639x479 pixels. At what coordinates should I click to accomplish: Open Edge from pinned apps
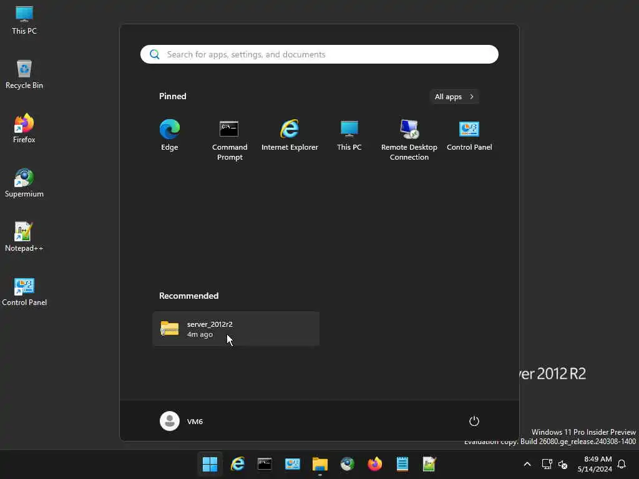[x=170, y=135]
